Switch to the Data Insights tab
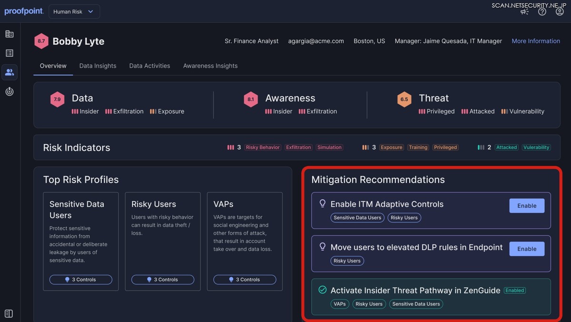Image resolution: width=571 pixels, height=322 pixels. tap(98, 66)
